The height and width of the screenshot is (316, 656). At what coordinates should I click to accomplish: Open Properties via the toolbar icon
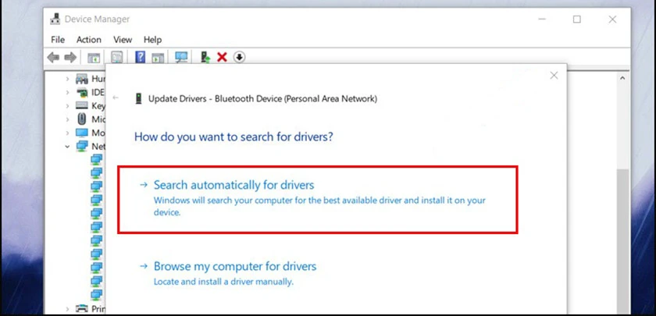116,57
